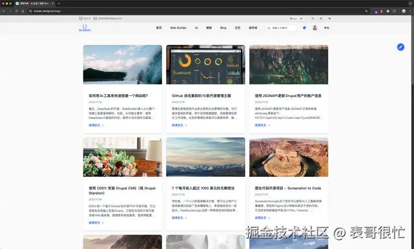This screenshot has width=414, height=249.
Task: Open the snowy mountains sky thumbnail
Action: (205, 157)
